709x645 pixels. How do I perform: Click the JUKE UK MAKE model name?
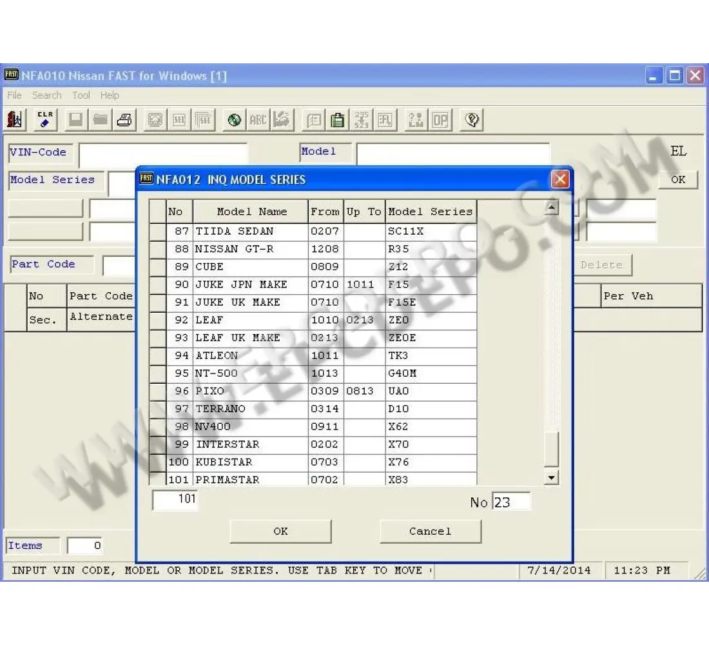238,303
